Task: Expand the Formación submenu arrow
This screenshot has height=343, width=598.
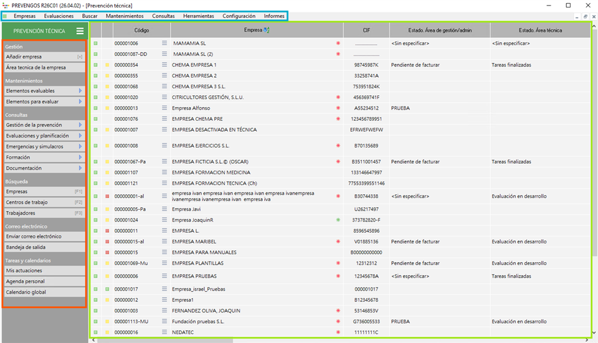Action: (x=80, y=157)
